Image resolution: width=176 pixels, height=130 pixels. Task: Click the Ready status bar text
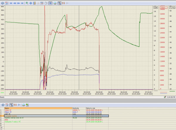[x=2, y=97]
